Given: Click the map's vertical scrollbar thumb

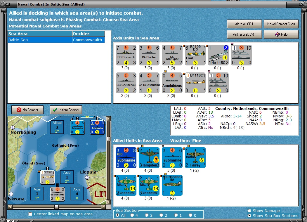Looking at the screenshot, I should (108, 139).
